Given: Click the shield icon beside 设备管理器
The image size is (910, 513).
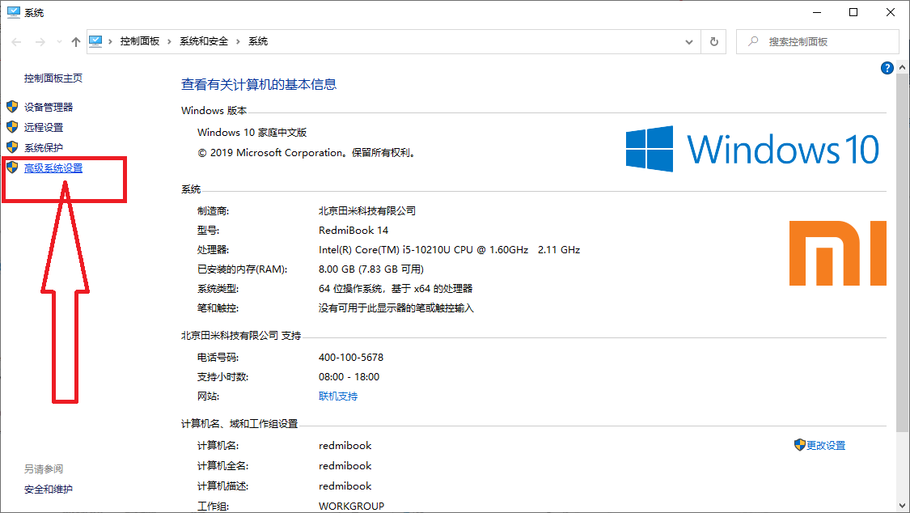Looking at the screenshot, I should pos(13,106).
